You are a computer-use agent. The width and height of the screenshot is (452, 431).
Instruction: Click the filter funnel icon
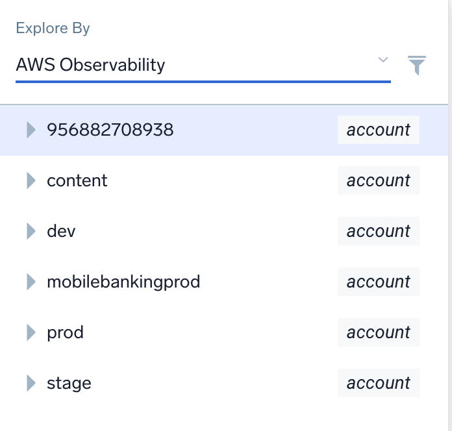coord(417,65)
